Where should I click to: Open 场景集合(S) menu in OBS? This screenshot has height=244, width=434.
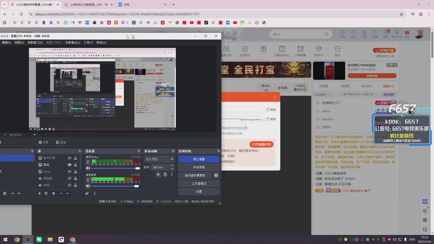click(x=73, y=43)
